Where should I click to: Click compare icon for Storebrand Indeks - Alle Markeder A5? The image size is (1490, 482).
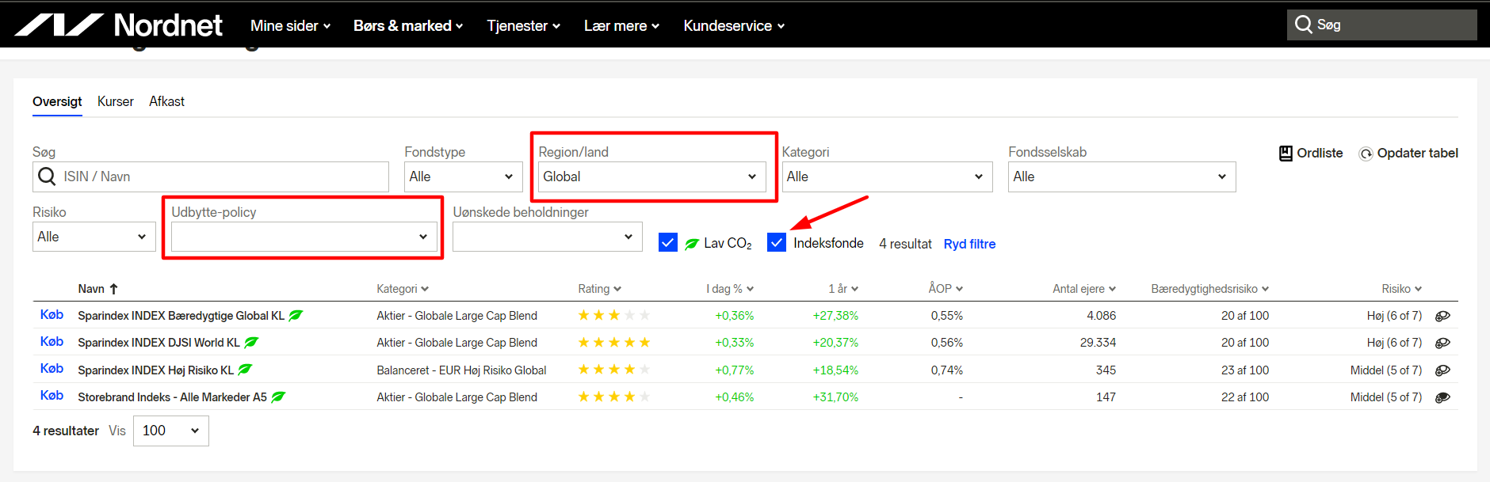[1443, 397]
